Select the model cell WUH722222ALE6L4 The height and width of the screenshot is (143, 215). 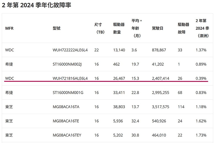tap(70, 50)
